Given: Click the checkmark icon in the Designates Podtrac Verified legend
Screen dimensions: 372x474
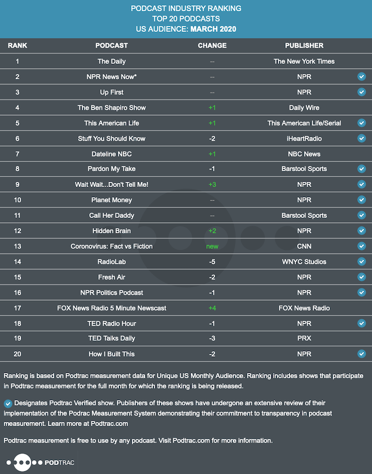Looking at the screenshot, I should [8, 403].
